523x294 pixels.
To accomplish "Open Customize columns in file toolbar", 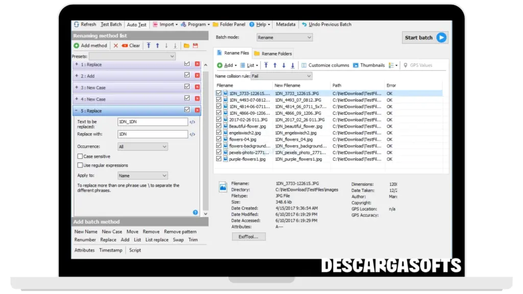I will pyautogui.click(x=304, y=65).
